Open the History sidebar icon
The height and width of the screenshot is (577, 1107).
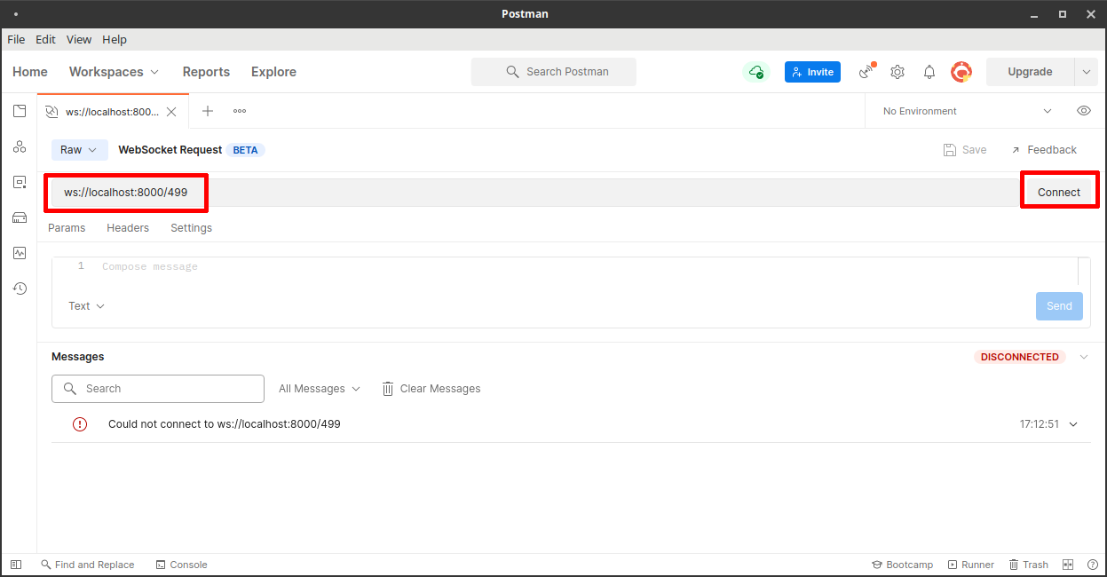coord(20,288)
